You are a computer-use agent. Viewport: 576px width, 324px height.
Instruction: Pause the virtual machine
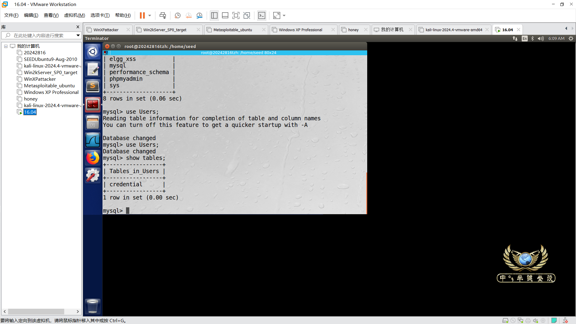(x=142, y=15)
